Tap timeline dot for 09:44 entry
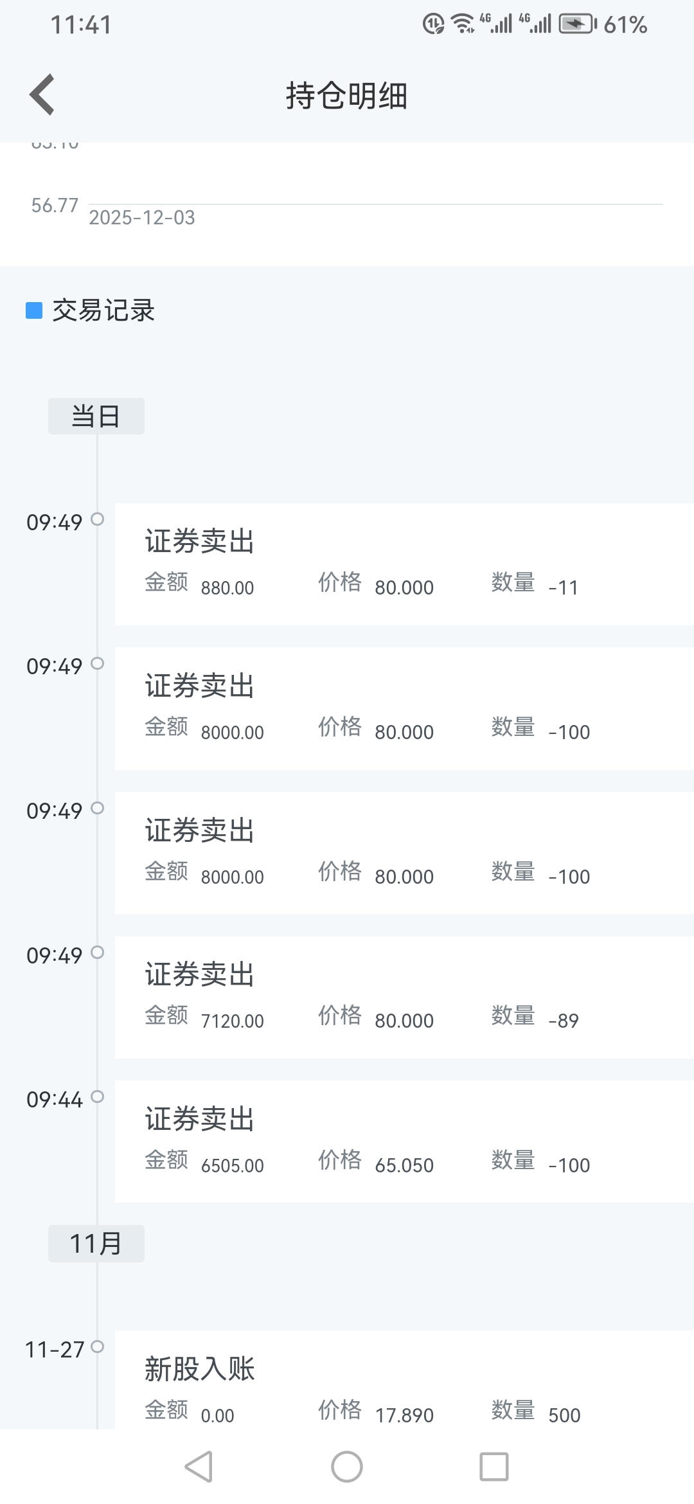The width and height of the screenshot is (694, 1504). 97,1097
